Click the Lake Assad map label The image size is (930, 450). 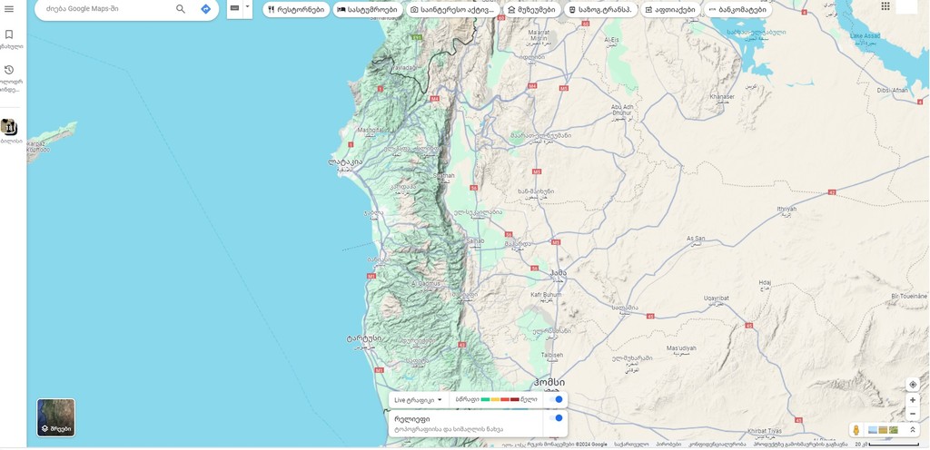(864, 36)
